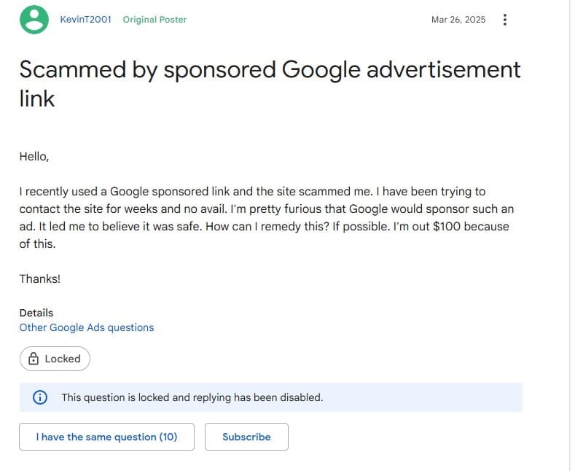Click the padlock icon in the Locked chip
This screenshot has height=471, width=575.
tap(34, 359)
